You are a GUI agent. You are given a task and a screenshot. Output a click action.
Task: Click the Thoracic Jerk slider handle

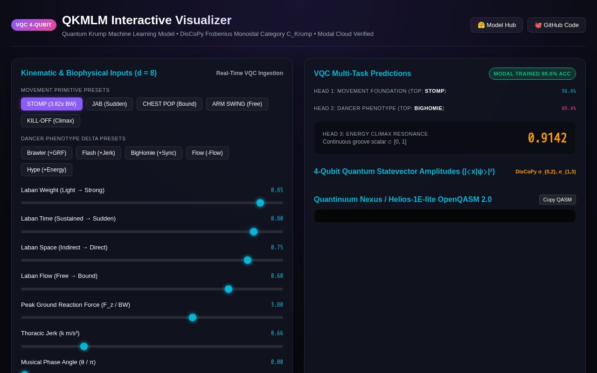[x=84, y=346]
